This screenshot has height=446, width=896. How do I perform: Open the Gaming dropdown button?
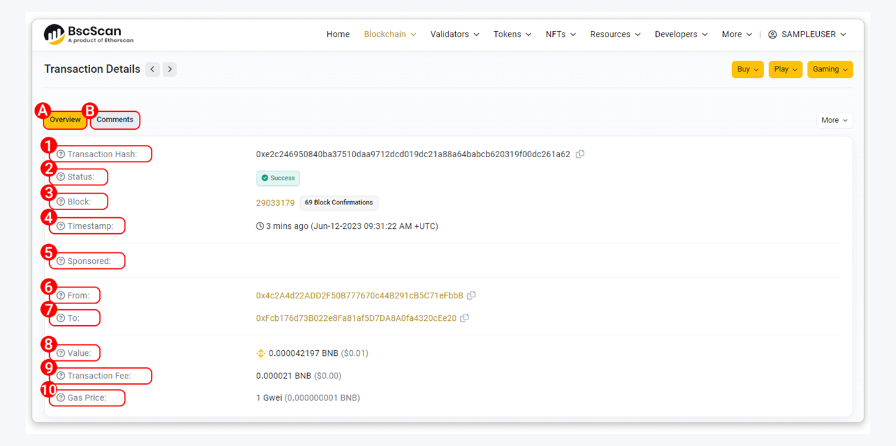click(830, 69)
